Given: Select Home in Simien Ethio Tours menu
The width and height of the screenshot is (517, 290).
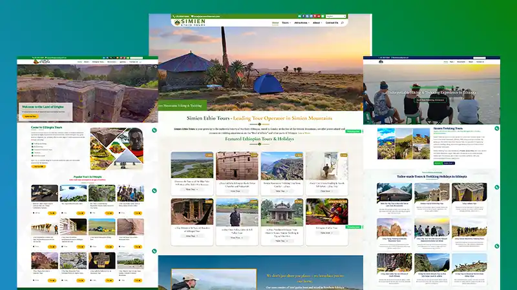Looking at the screenshot, I should (x=275, y=23).
